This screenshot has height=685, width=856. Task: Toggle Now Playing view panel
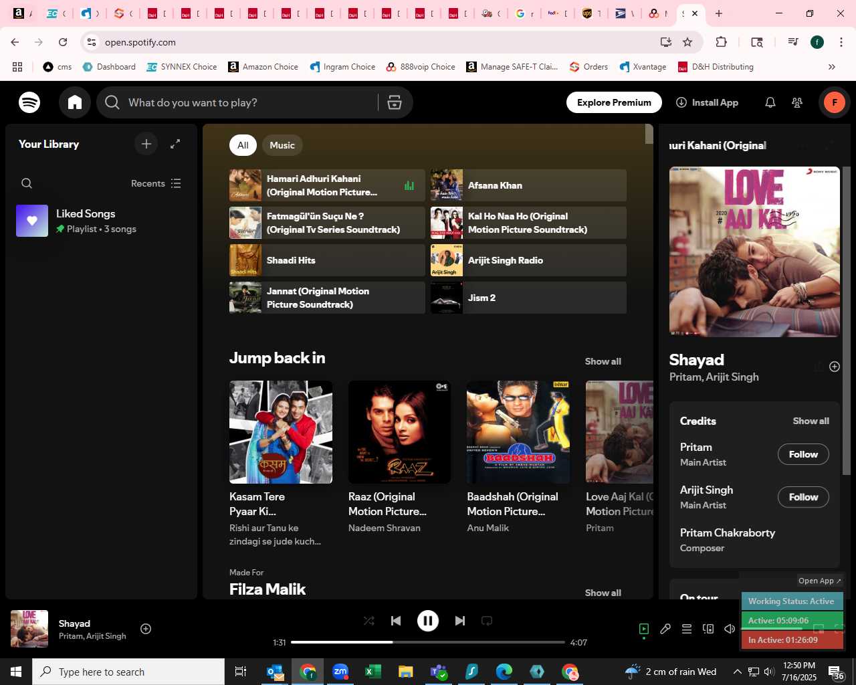pos(644,629)
